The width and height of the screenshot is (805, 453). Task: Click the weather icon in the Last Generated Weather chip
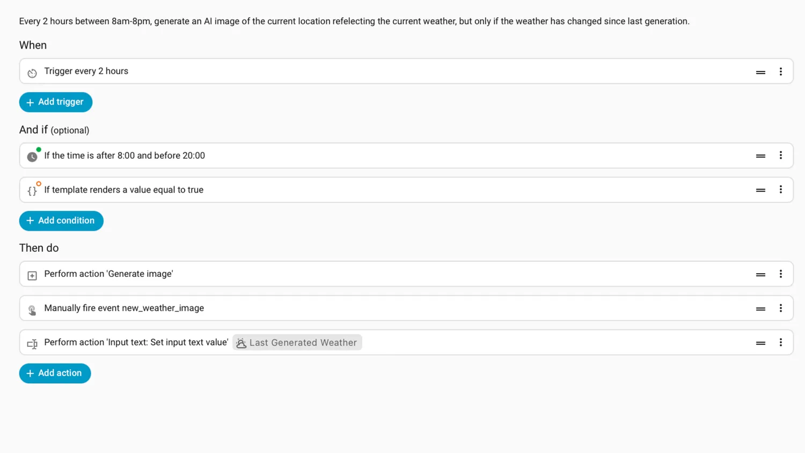pyautogui.click(x=241, y=343)
